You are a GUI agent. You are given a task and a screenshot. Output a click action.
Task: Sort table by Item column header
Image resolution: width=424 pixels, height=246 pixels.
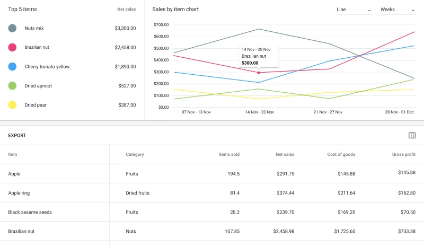pyautogui.click(x=13, y=154)
